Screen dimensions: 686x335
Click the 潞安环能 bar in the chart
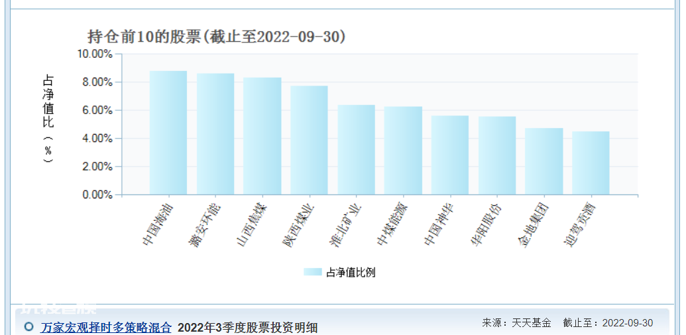[x=215, y=134]
